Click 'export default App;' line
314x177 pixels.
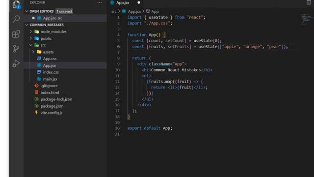(x=150, y=128)
